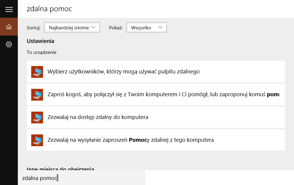Click 'Inne miejsca do obejrzenia' heading
The width and height of the screenshot is (294, 185).
pyautogui.click(x=60, y=169)
